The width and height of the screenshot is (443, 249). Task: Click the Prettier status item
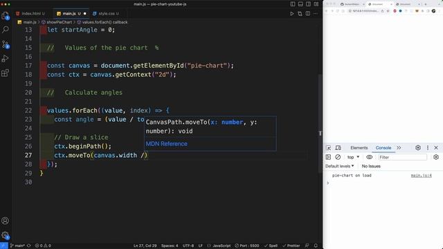tap(291, 246)
